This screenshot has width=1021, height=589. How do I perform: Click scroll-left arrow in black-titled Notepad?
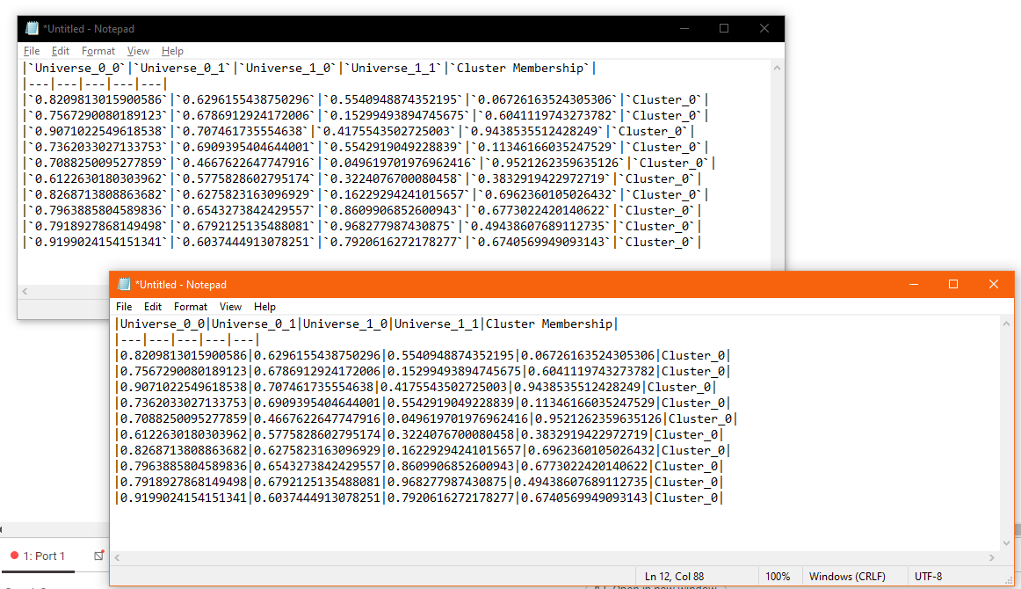point(25,291)
